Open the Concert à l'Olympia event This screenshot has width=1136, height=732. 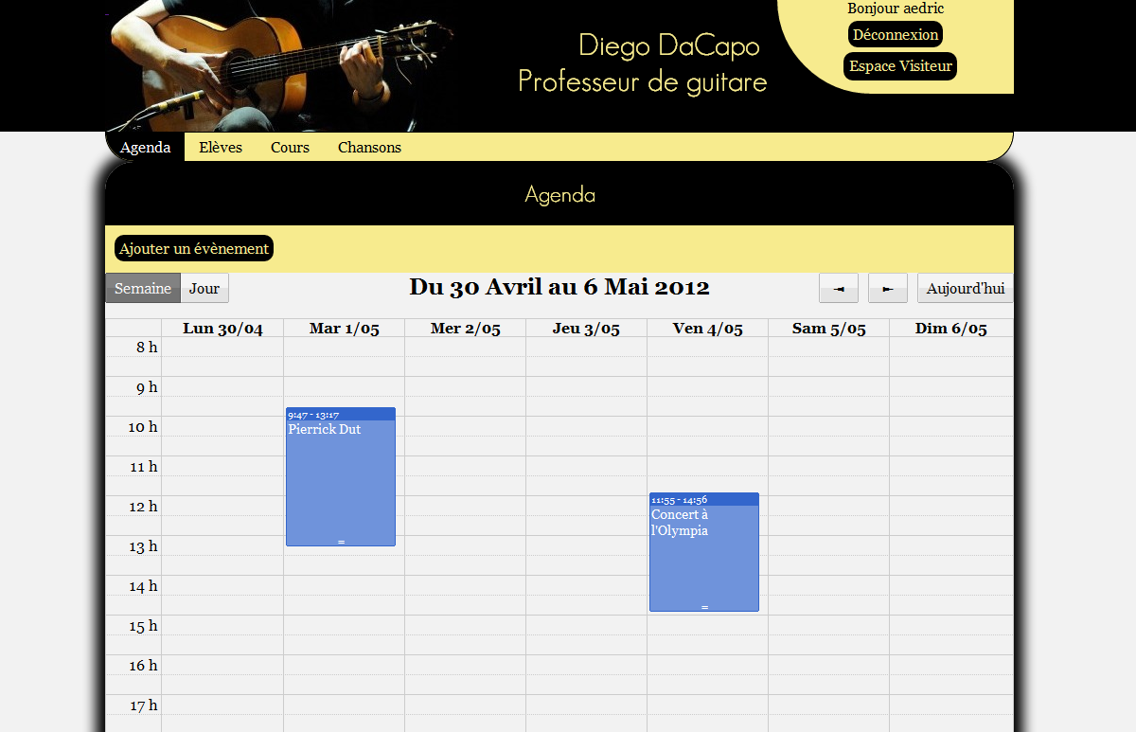coord(704,559)
